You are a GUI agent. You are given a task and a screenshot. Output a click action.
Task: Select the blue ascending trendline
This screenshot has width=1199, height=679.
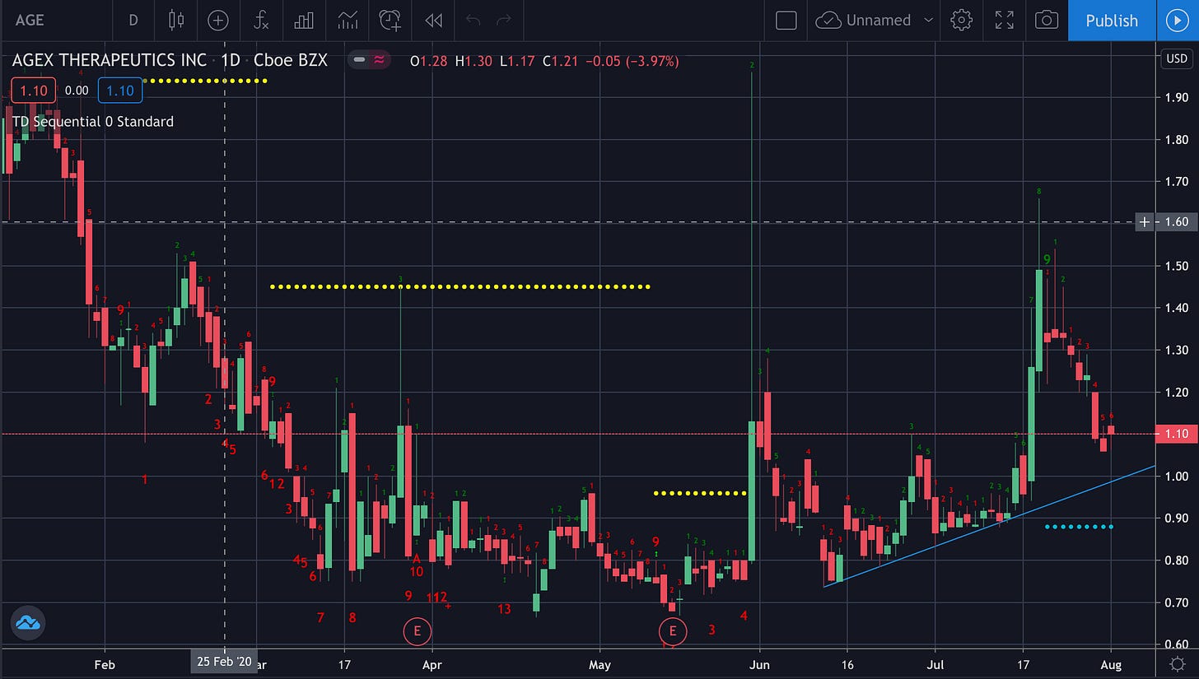pos(988,527)
